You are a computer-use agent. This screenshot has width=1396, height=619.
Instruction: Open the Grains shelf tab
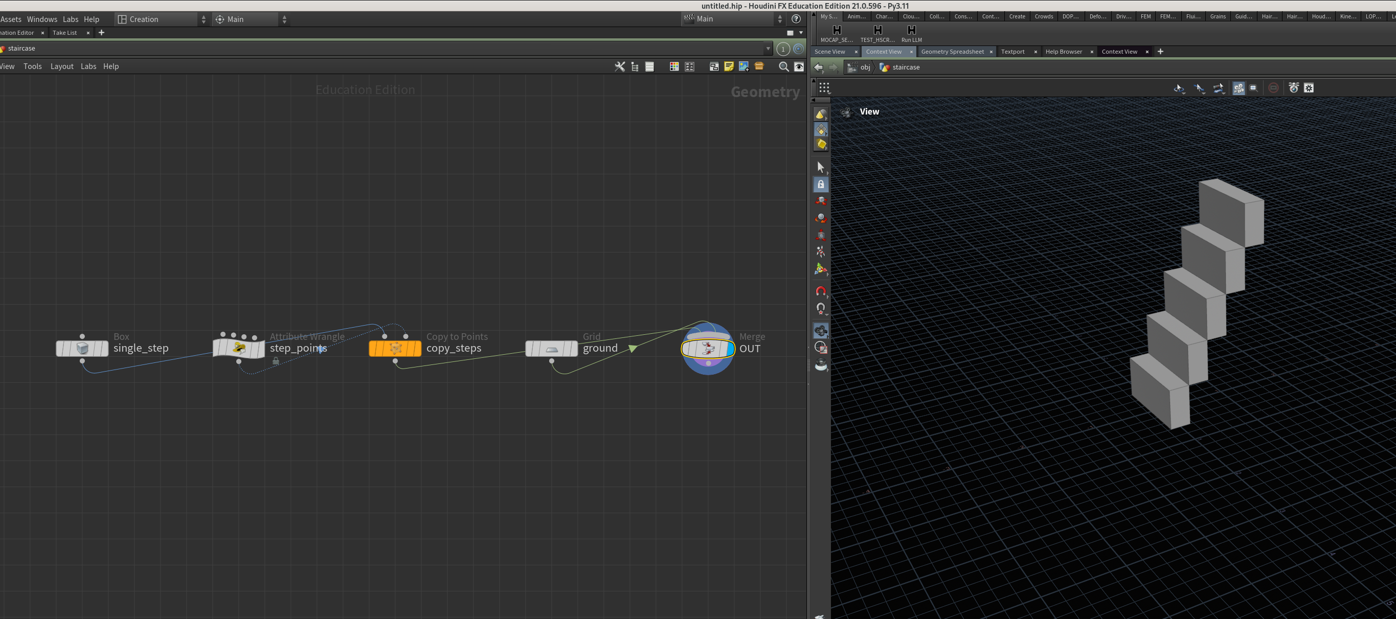click(x=1218, y=17)
